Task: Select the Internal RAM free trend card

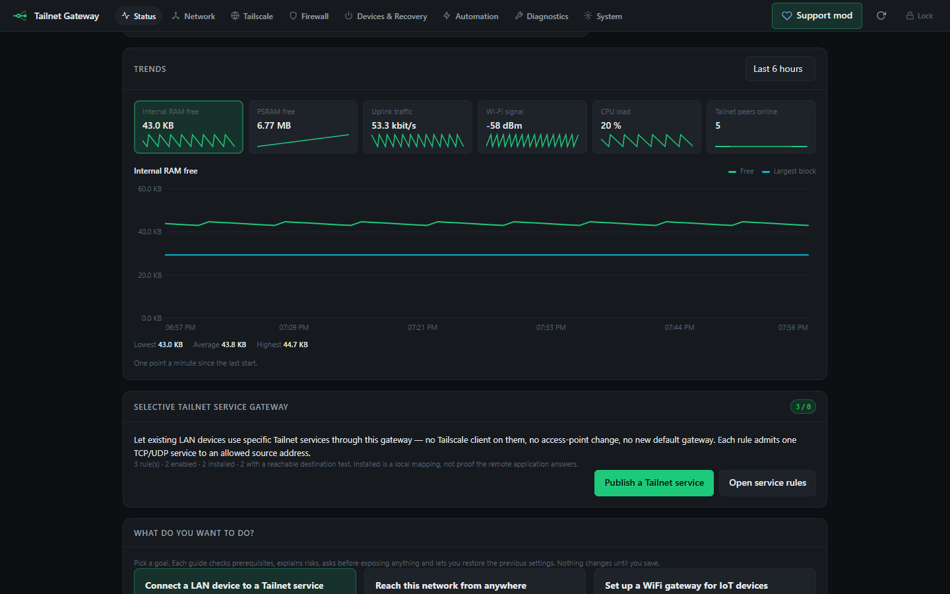Action: click(x=189, y=127)
